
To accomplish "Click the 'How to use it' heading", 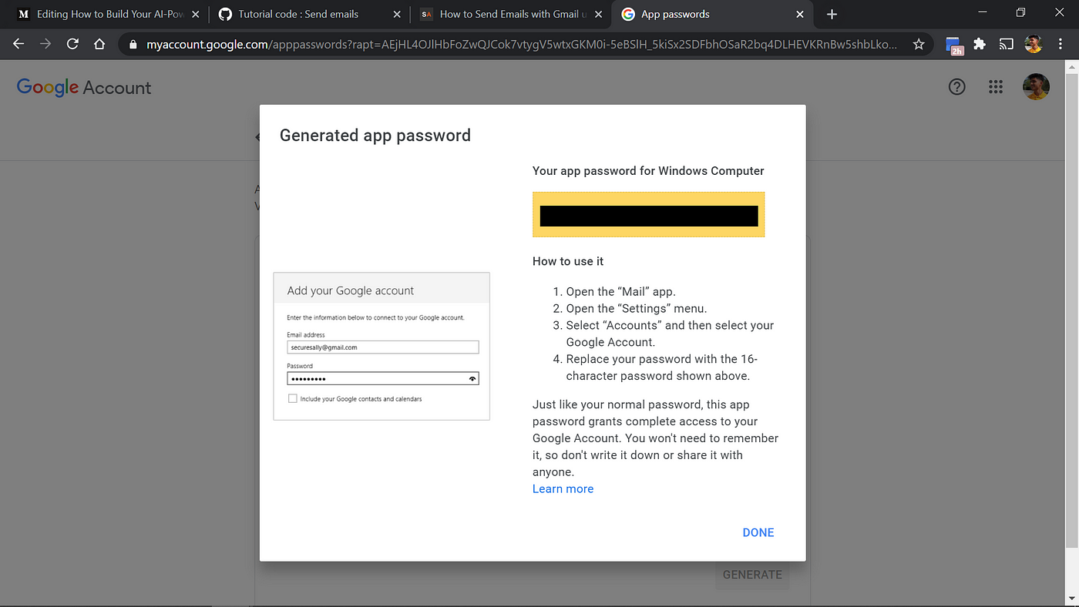I will 568,261.
